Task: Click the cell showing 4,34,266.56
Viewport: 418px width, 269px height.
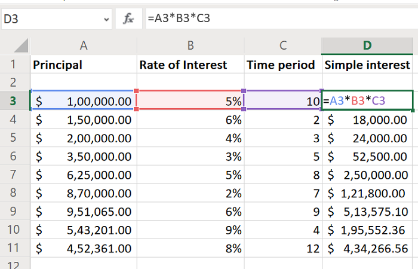Action: (x=367, y=248)
